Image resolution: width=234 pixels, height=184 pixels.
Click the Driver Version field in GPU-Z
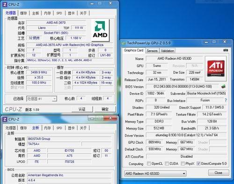[186, 135]
